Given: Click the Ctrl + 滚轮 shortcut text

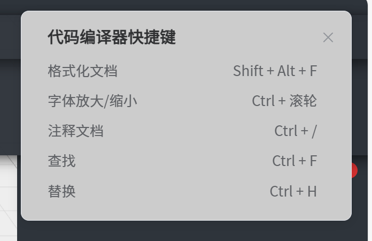Looking at the screenshot, I should point(284,101).
